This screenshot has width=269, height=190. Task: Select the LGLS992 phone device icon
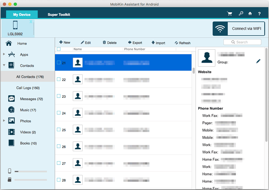tap(15, 25)
